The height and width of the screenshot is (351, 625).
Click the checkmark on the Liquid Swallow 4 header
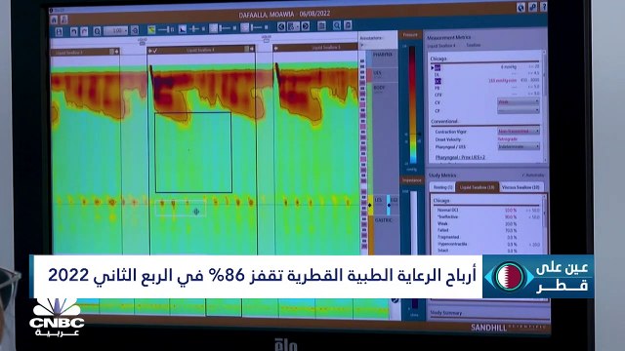coord(155,51)
